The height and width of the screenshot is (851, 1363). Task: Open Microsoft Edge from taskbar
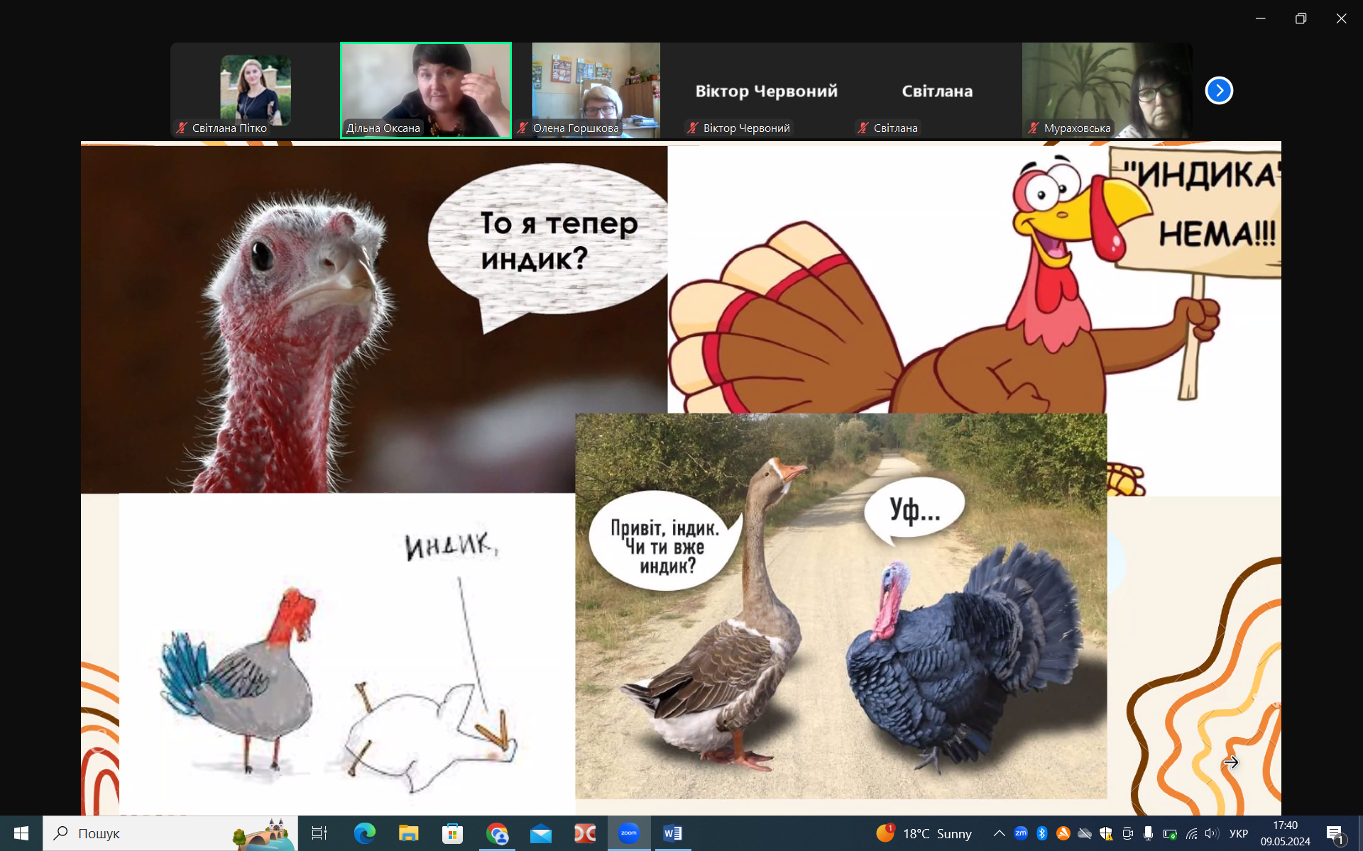(x=365, y=833)
